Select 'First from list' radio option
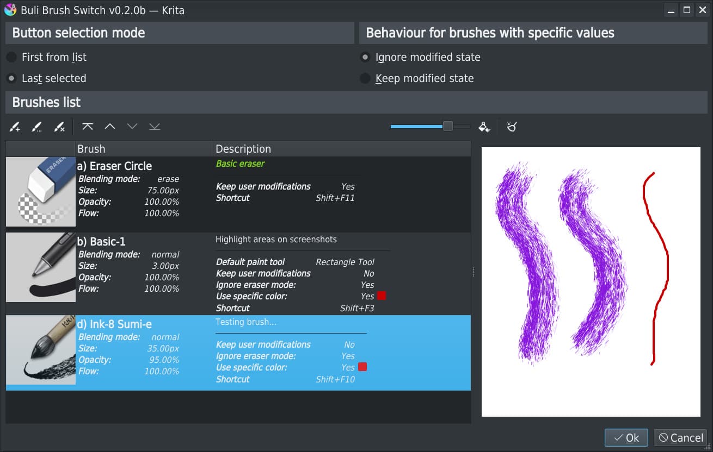The height and width of the screenshot is (452, 713). (47, 57)
